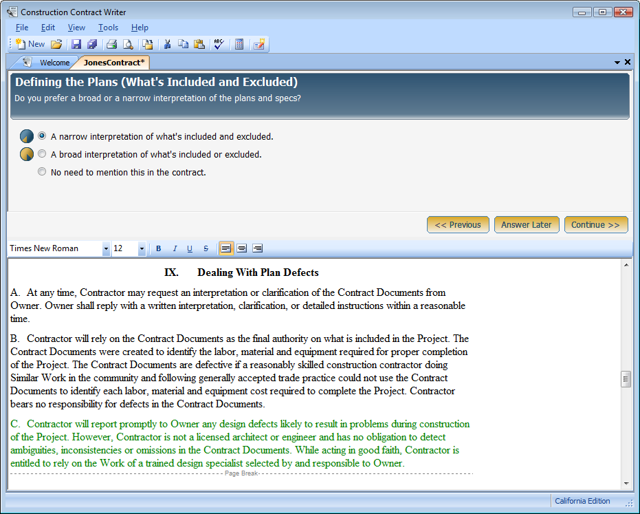Copy selection with the two-pages icon
Viewport: 640px width, 514px height.
(x=184, y=44)
